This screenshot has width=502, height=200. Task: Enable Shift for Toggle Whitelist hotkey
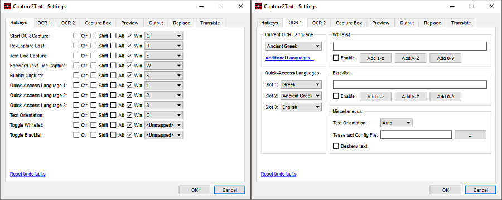[x=94, y=125]
